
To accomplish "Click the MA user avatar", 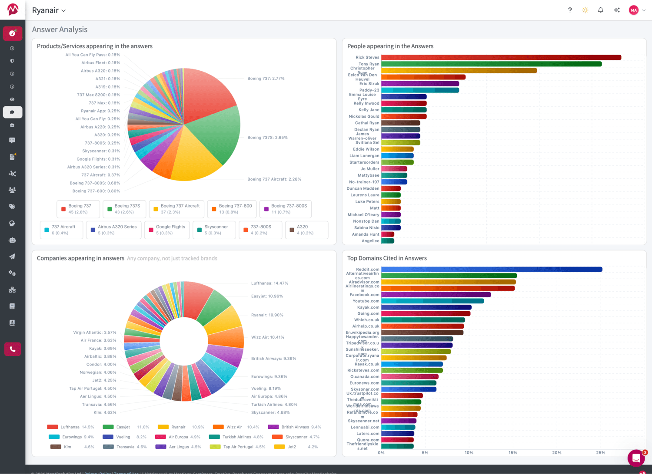I will [x=634, y=10].
